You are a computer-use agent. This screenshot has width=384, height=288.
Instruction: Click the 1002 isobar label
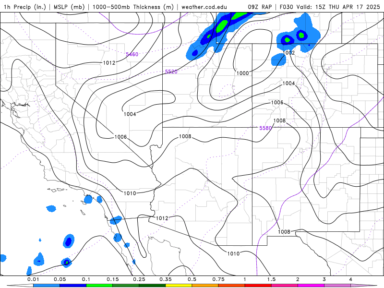coord(288,53)
